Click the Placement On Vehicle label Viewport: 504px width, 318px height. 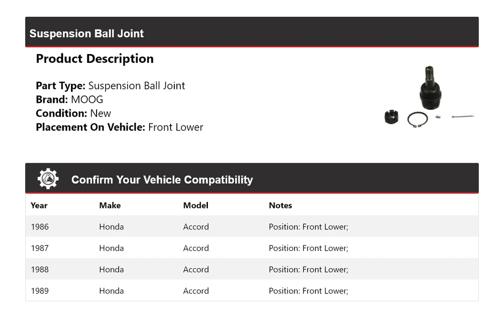[90, 127]
